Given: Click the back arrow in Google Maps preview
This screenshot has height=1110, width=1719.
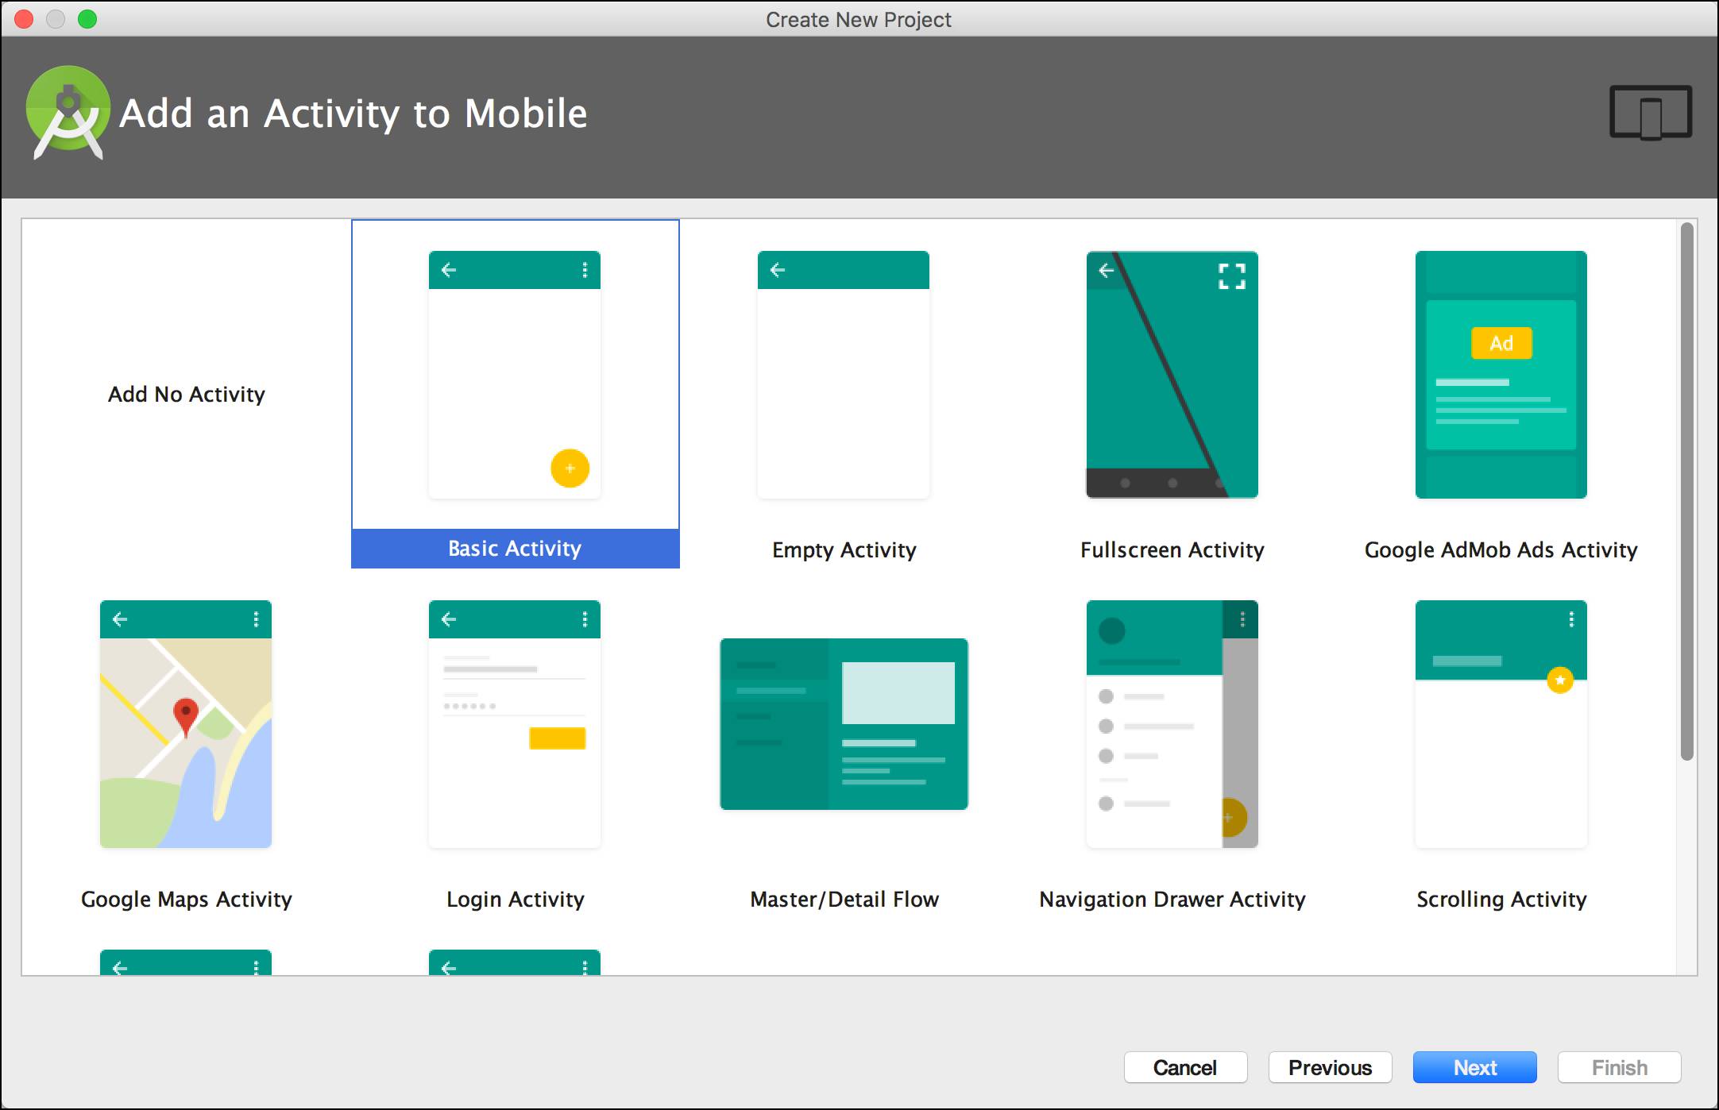Looking at the screenshot, I should click(x=120, y=619).
